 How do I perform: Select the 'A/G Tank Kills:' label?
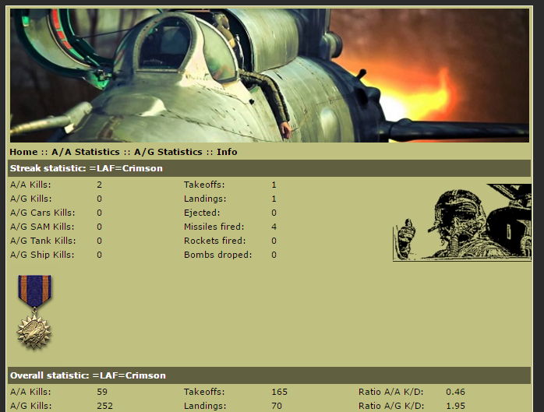coord(43,241)
